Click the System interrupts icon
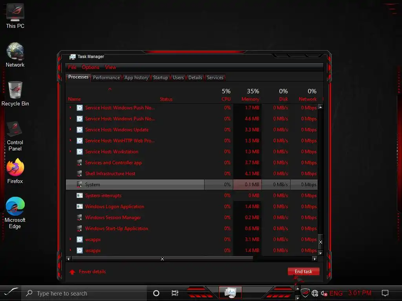402x301 pixels. coord(80,196)
